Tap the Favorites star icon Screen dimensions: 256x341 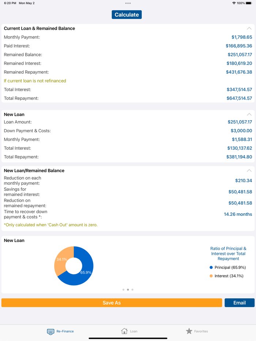point(189,331)
